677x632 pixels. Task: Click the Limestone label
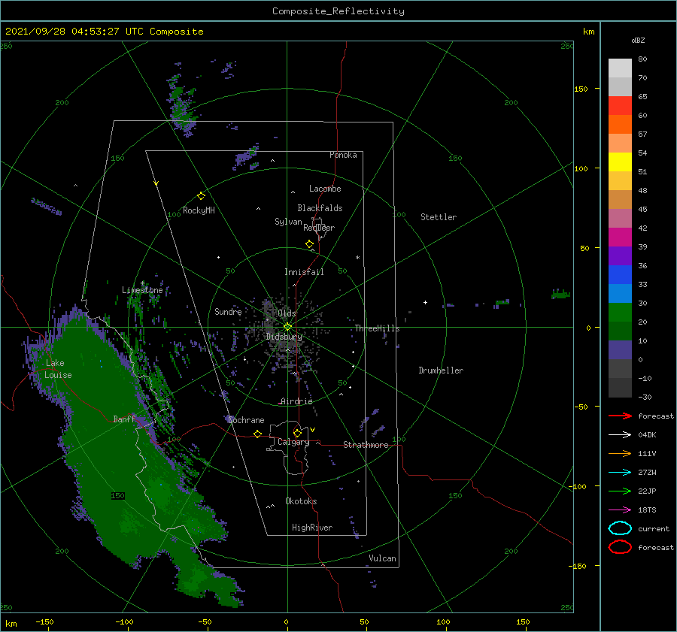point(142,290)
